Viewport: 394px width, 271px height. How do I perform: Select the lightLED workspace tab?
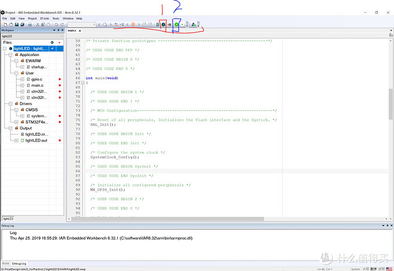(8, 218)
